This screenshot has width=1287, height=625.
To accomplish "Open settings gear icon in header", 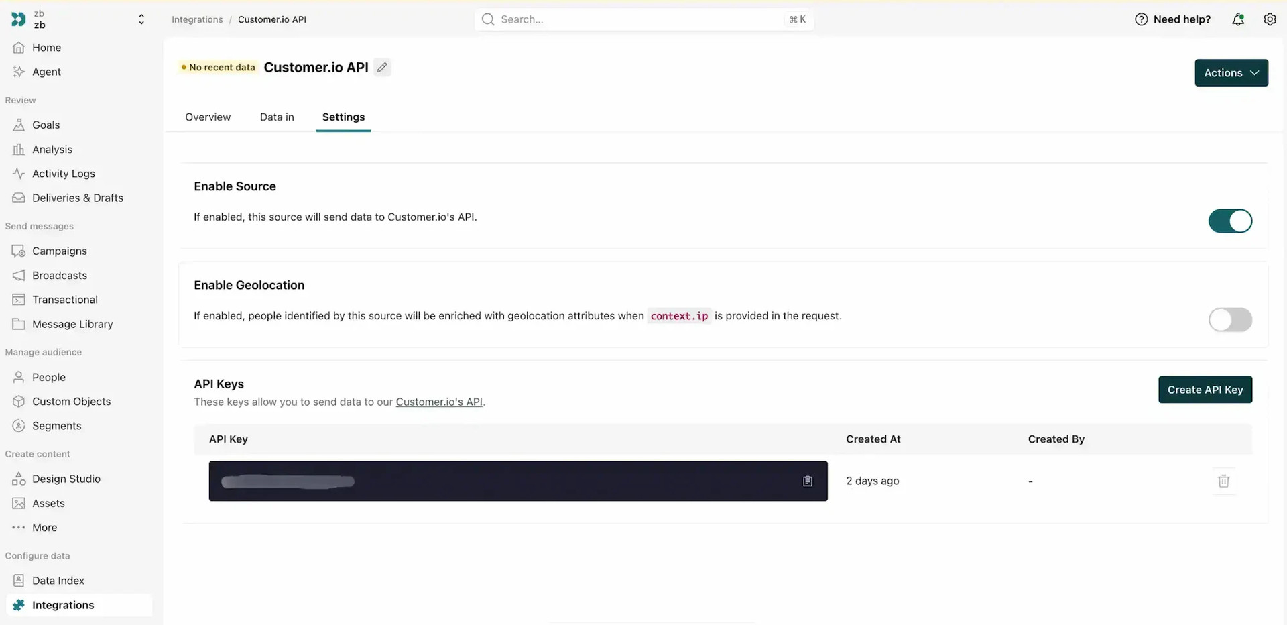I will pyautogui.click(x=1270, y=19).
